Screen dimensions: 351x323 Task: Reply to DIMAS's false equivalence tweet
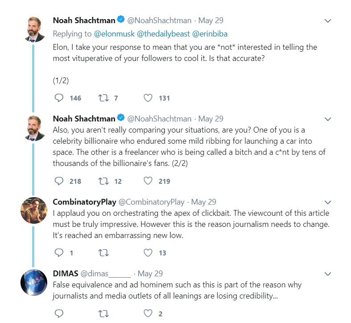(x=59, y=314)
